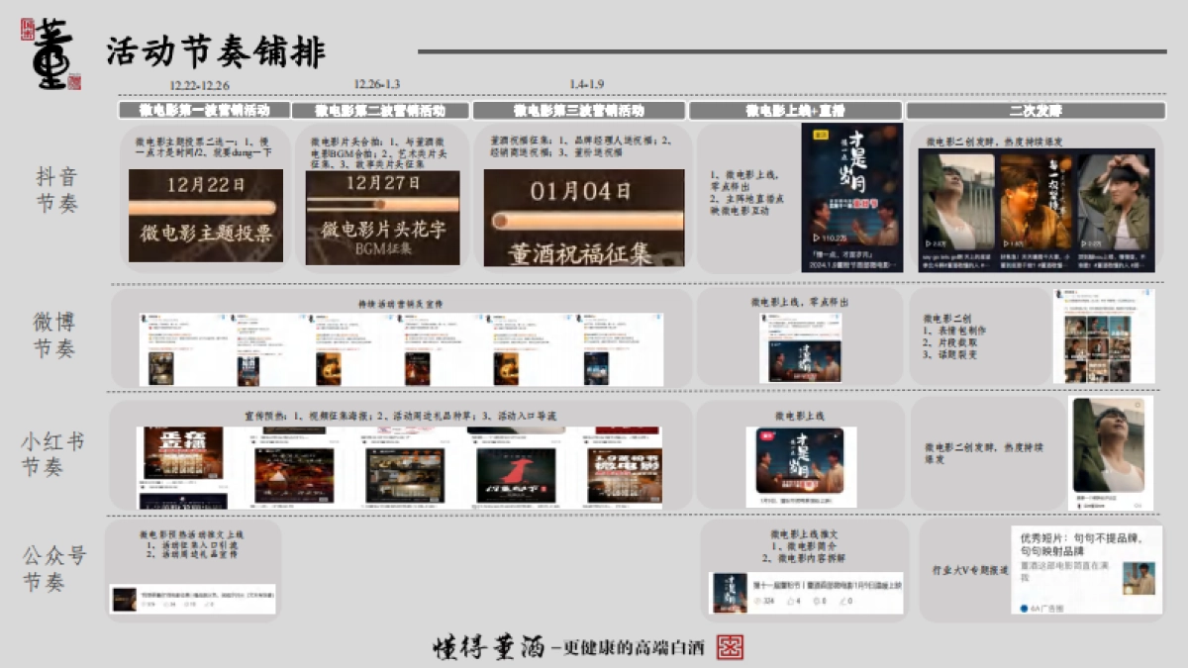Open the 01月04日 董酒祝福征集 image
Screen dimensions: 1188x668
point(583,217)
